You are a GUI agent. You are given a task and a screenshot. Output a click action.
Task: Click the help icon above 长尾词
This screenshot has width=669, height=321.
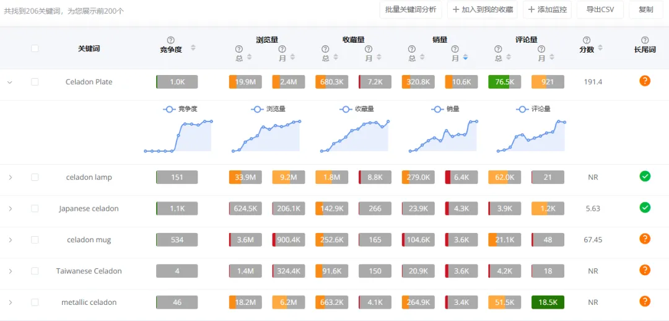(645, 40)
